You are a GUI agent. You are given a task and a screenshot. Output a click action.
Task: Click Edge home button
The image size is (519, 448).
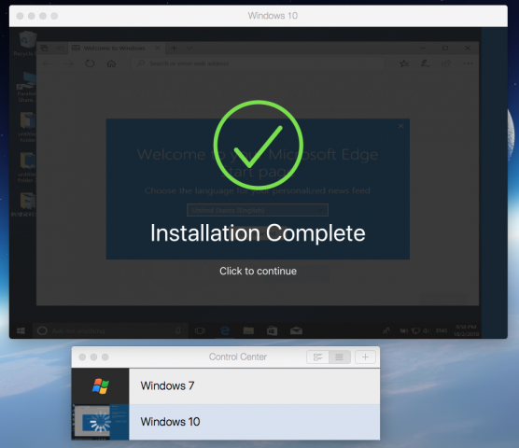[x=111, y=63]
